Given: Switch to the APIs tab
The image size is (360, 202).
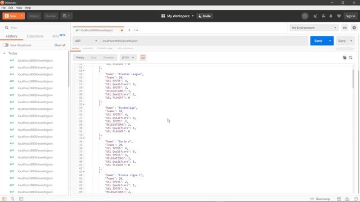Looking at the screenshot, I should (58, 36).
